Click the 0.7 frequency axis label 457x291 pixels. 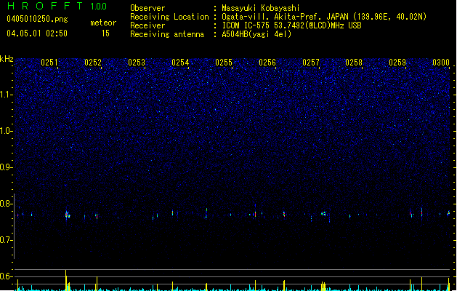coord(6,240)
